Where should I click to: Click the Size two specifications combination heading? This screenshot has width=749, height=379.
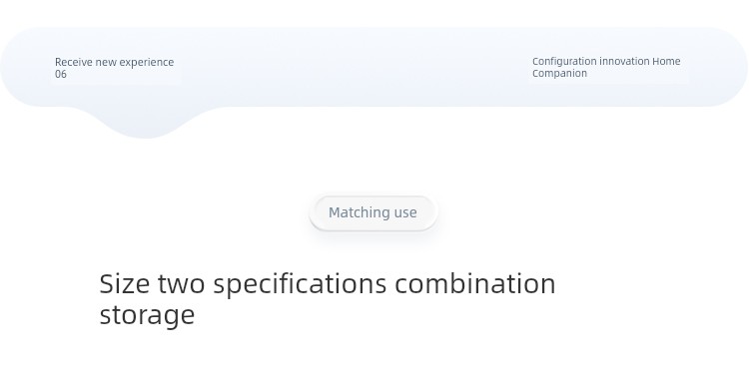328,283
